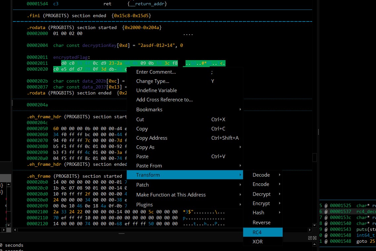Open the Plugins submenu
Screen dimensions: 376x251
(x=185, y=204)
